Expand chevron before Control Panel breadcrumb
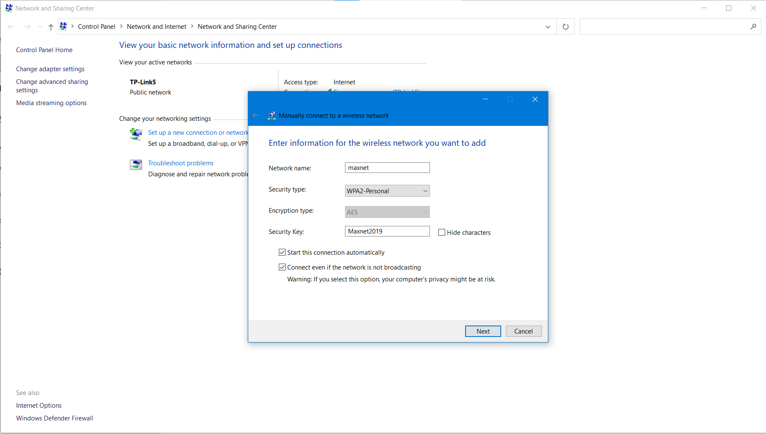 tap(73, 26)
